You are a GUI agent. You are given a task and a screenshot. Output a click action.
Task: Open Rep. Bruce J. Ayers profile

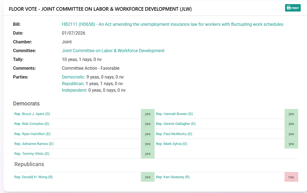point(32,114)
